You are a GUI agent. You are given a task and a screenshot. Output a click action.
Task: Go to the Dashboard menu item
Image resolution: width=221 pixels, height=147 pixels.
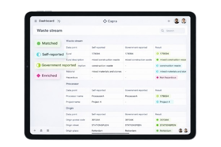point(47,21)
